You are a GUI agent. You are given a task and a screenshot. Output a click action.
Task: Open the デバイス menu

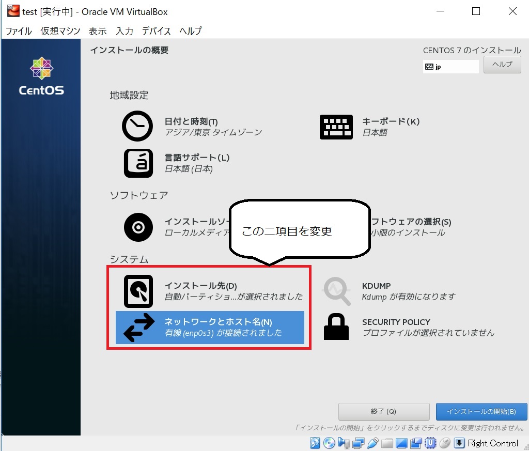point(156,31)
